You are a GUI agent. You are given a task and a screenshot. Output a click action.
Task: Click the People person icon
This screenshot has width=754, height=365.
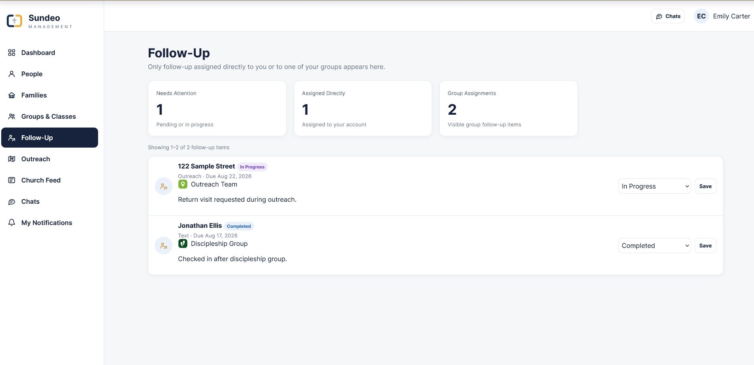click(x=12, y=74)
